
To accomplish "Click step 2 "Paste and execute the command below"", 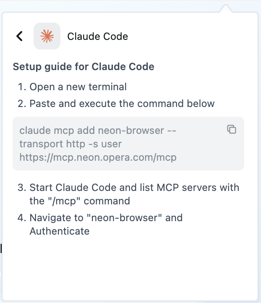I will point(122,103).
